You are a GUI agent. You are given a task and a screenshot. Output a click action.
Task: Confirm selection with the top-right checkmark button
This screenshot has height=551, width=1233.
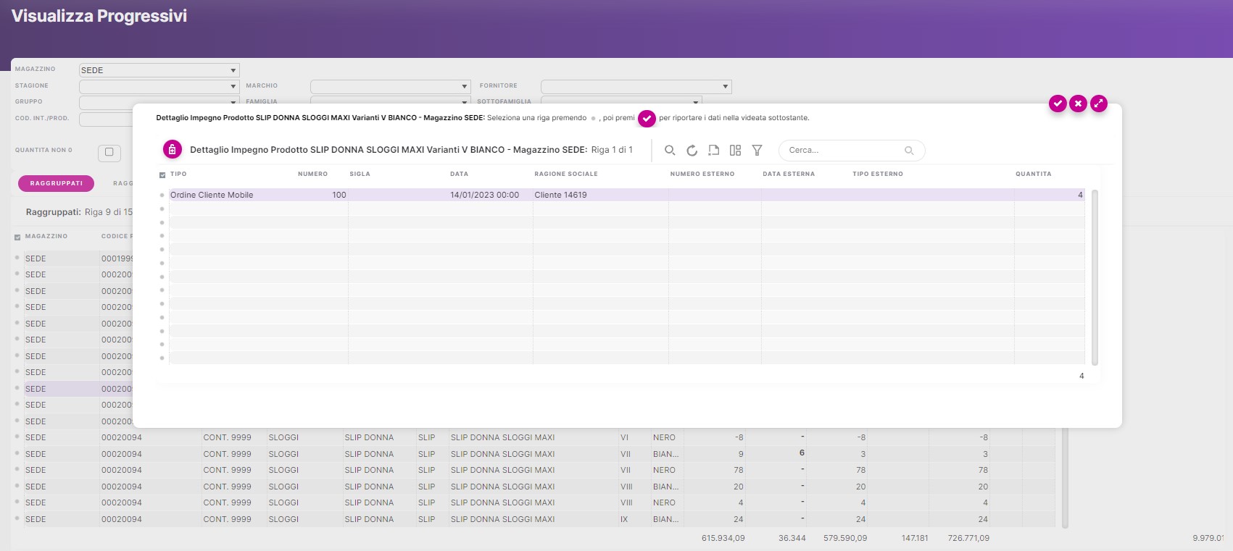coord(1058,104)
